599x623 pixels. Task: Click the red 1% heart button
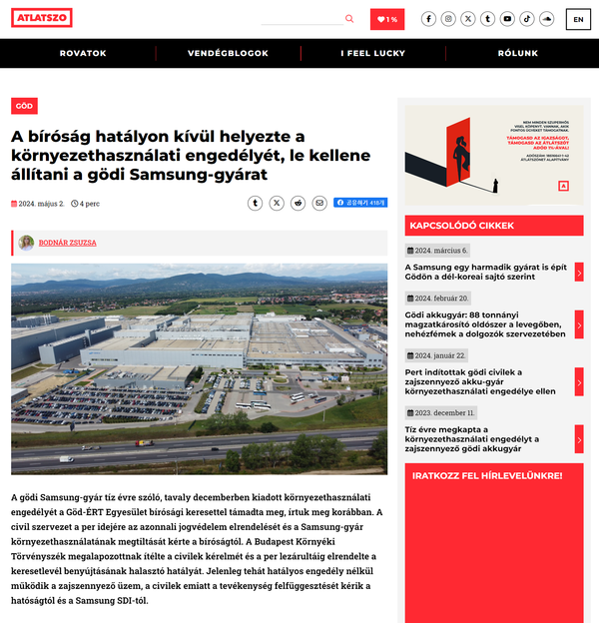387,19
